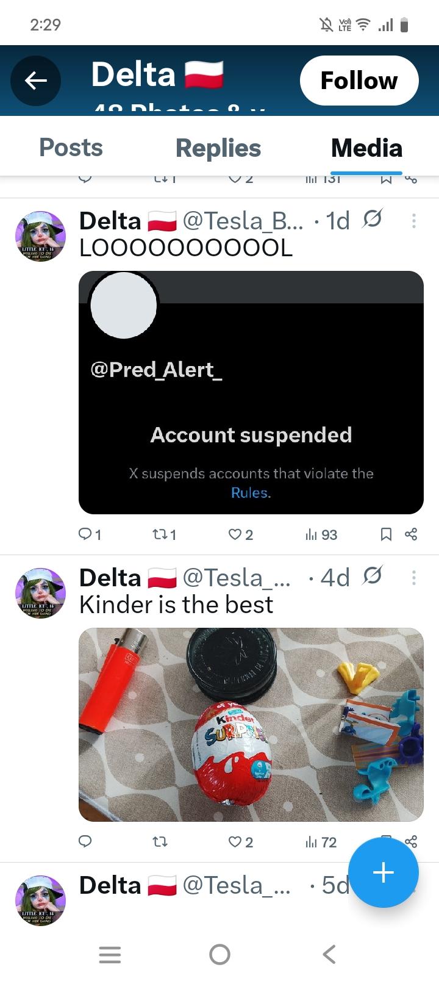Reply to the LOOOOOOOOOOL post
The height and width of the screenshot is (981, 439).
(86, 534)
